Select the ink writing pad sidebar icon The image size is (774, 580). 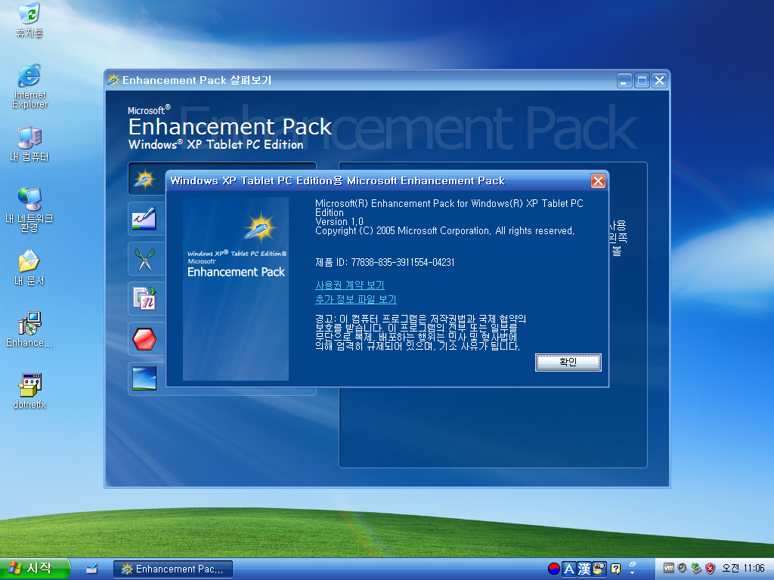point(144,219)
